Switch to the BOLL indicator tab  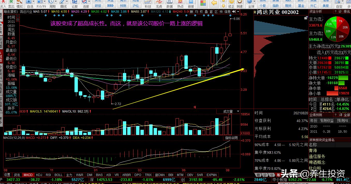pyautogui.click(x=58, y=175)
